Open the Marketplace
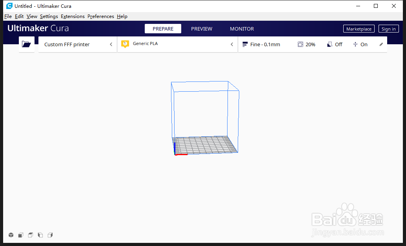This screenshot has width=406, height=246. pos(359,29)
